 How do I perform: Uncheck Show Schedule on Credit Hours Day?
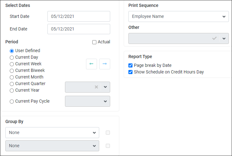coord(130,72)
